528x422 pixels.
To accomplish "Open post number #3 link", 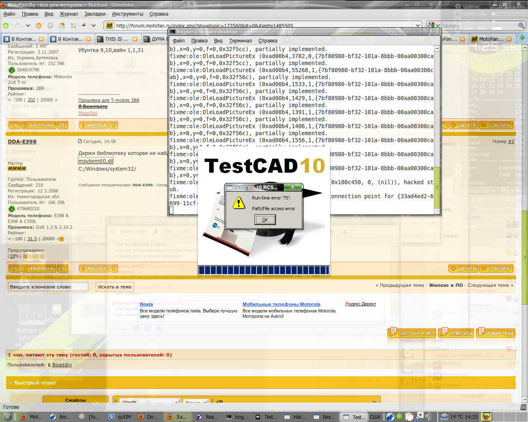I will [x=511, y=141].
